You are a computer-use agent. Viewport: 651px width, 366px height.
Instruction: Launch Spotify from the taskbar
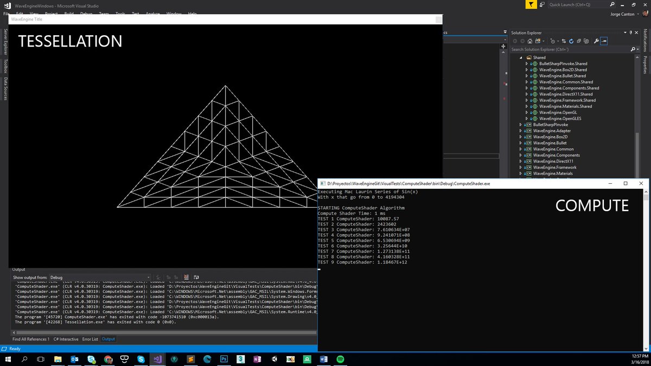coord(341,359)
